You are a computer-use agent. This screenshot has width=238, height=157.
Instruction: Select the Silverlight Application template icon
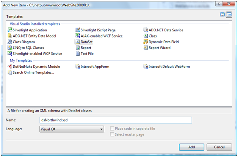[x=10, y=30]
